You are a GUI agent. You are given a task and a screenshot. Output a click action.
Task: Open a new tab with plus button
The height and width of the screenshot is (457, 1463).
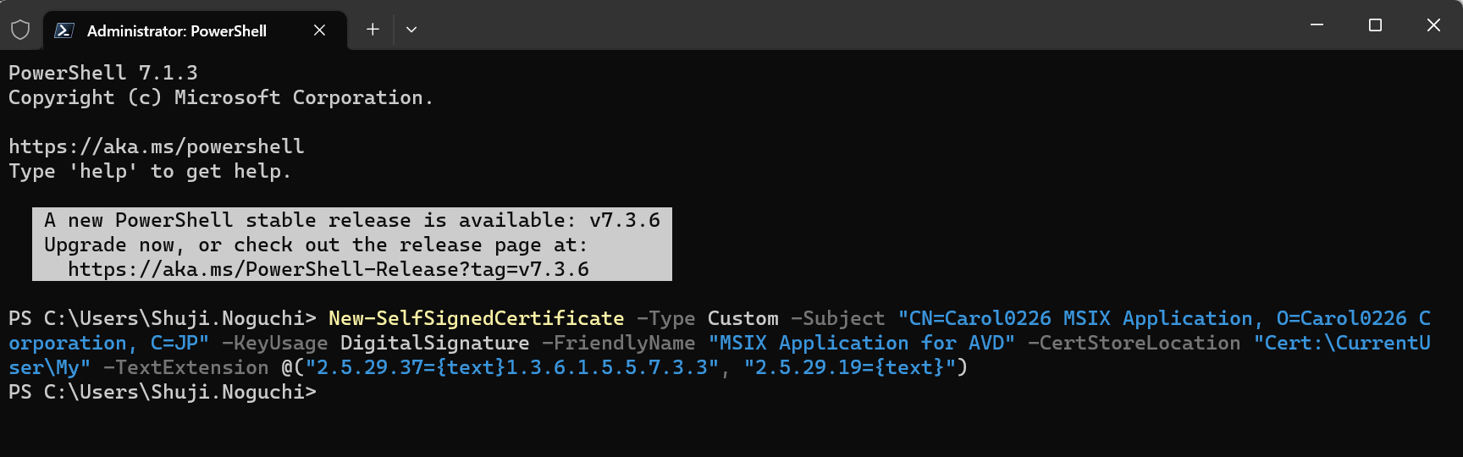pos(373,30)
